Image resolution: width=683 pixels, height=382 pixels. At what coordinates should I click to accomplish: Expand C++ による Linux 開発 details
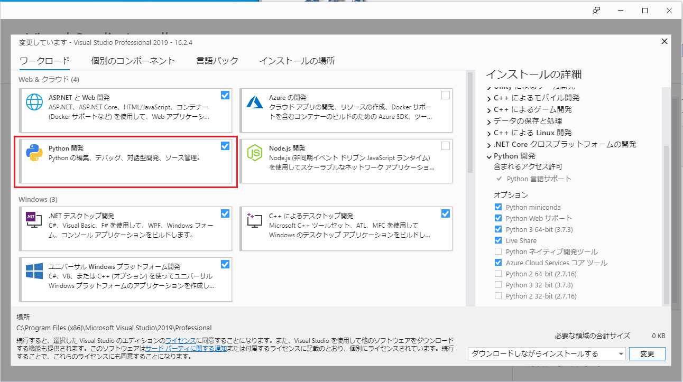[x=489, y=133]
